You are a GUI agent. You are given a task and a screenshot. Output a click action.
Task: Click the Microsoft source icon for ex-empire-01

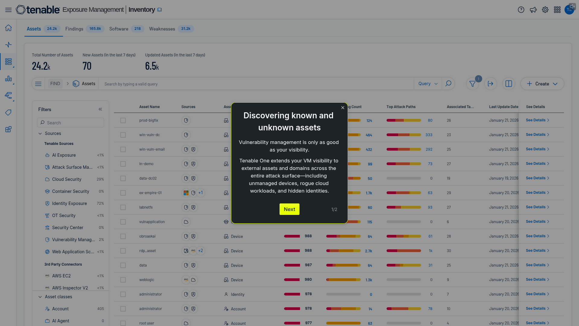(186, 193)
